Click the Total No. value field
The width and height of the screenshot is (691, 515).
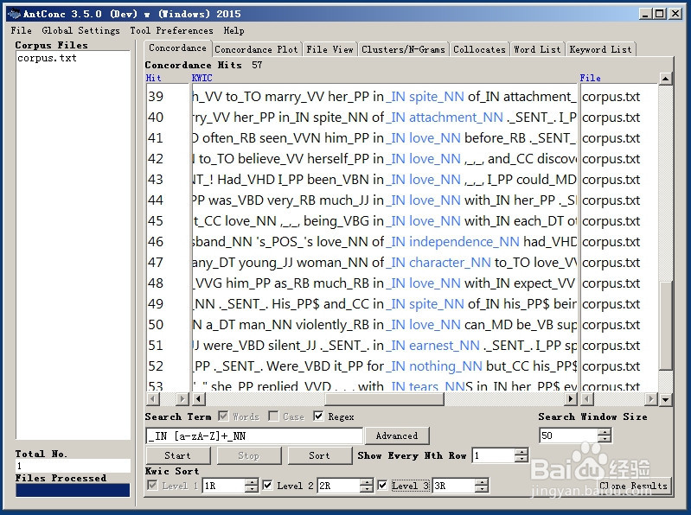(x=73, y=466)
